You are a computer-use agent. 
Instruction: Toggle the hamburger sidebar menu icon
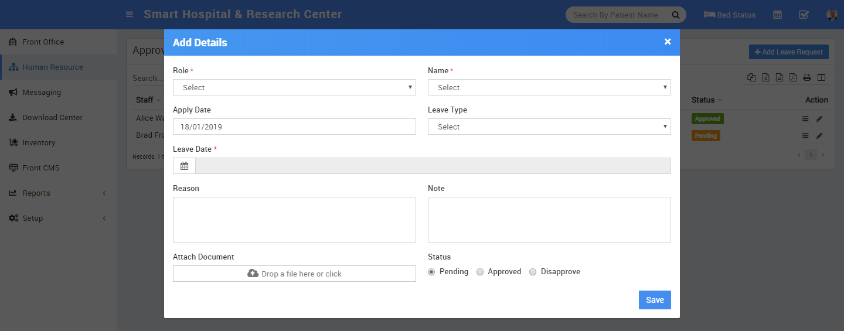tap(130, 15)
